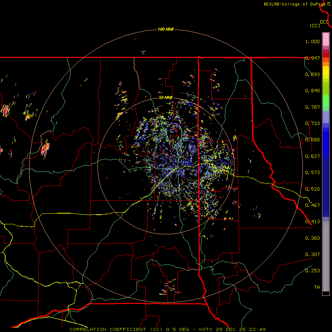Image resolution: width=332 pixels, height=332 pixels.
Task: Click the 0.307 legend value
Action: pyautogui.click(x=312, y=255)
